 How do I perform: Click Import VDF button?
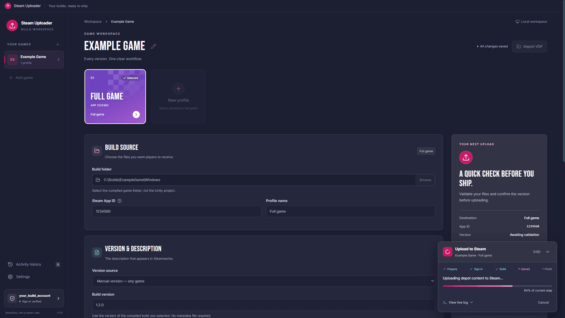coord(529,47)
